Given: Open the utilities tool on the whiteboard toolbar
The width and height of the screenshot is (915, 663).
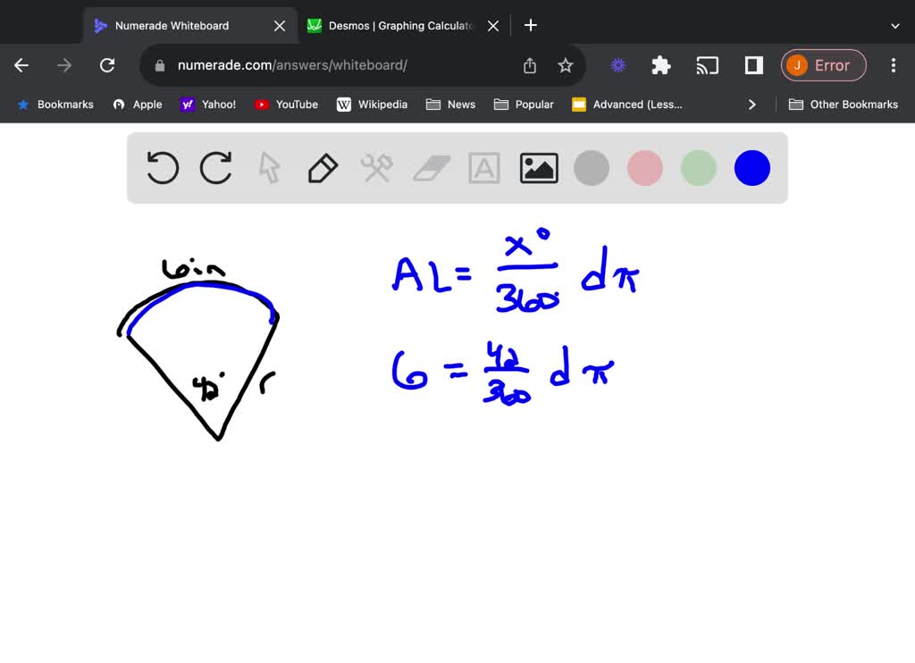Looking at the screenshot, I should pos(376,167).
